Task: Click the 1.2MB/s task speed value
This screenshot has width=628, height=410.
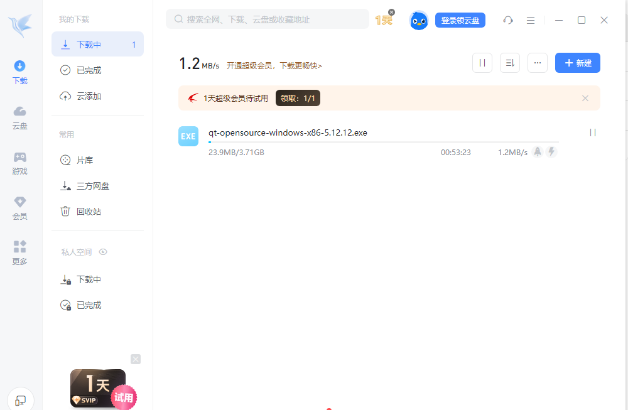Action: pos(512,152)
